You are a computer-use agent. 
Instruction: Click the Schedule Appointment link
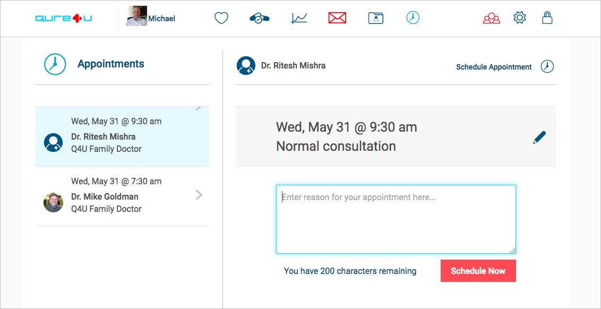click(x=494, y=67)
